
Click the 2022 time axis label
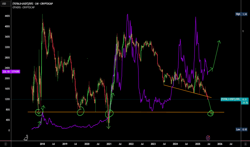(131, 144)
